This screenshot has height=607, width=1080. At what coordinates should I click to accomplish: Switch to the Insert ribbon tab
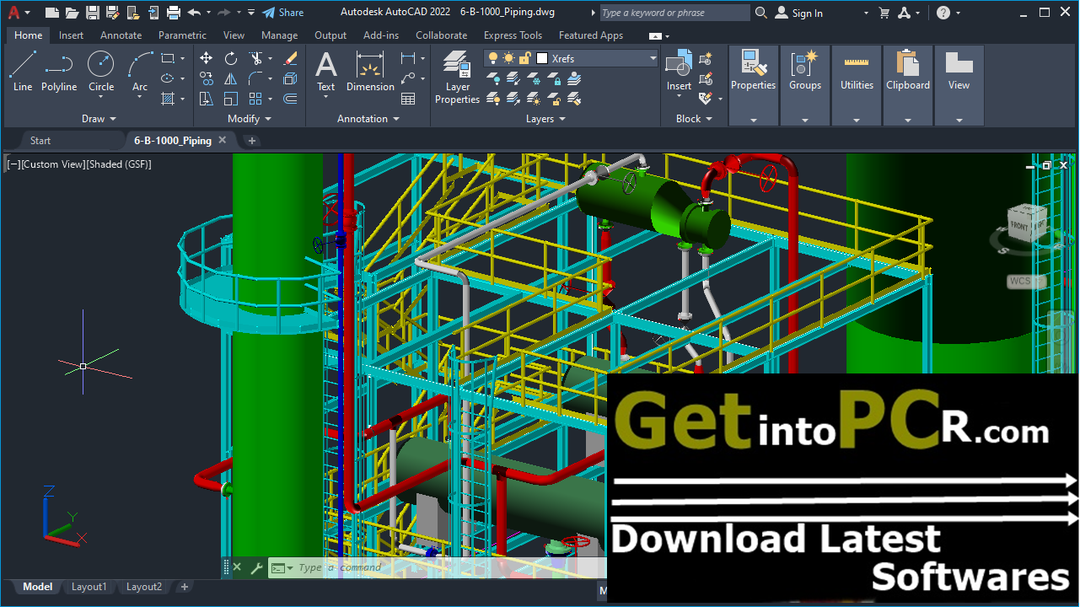pyautogui.click(x=71, y=35)
